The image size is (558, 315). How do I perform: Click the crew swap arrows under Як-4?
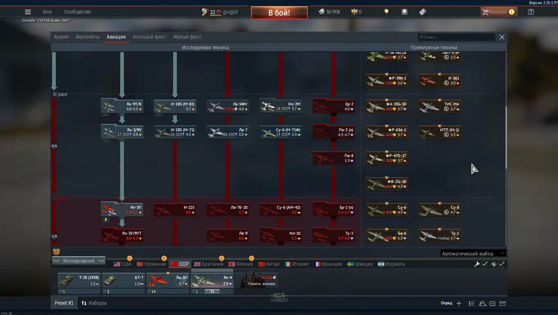[x=212, y=291]
